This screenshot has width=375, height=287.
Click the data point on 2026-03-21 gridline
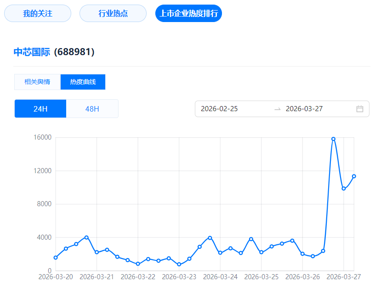[97, 253]
